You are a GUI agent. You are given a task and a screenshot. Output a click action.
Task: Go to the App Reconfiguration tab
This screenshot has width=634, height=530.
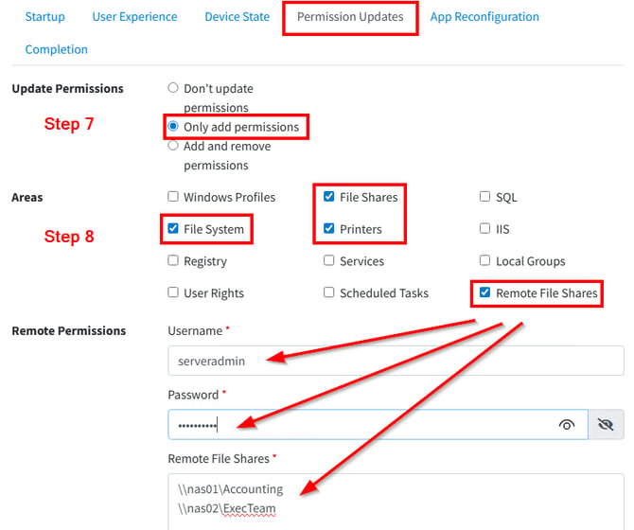(484, 17)
